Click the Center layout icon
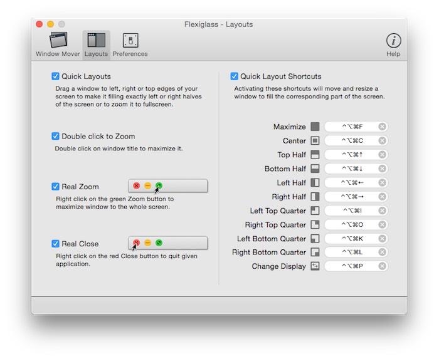The image size is (439, 359). pyautogui.click(x=315, y=140)
